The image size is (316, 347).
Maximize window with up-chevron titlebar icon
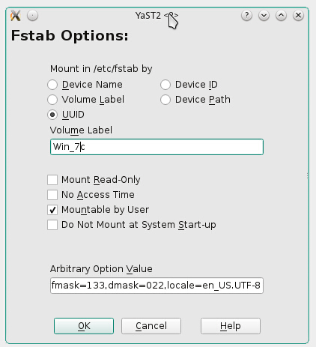(281, 16)
